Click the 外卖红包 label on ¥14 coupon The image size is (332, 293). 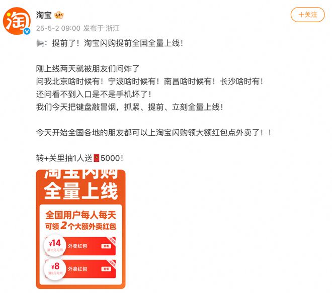(77, 246)
